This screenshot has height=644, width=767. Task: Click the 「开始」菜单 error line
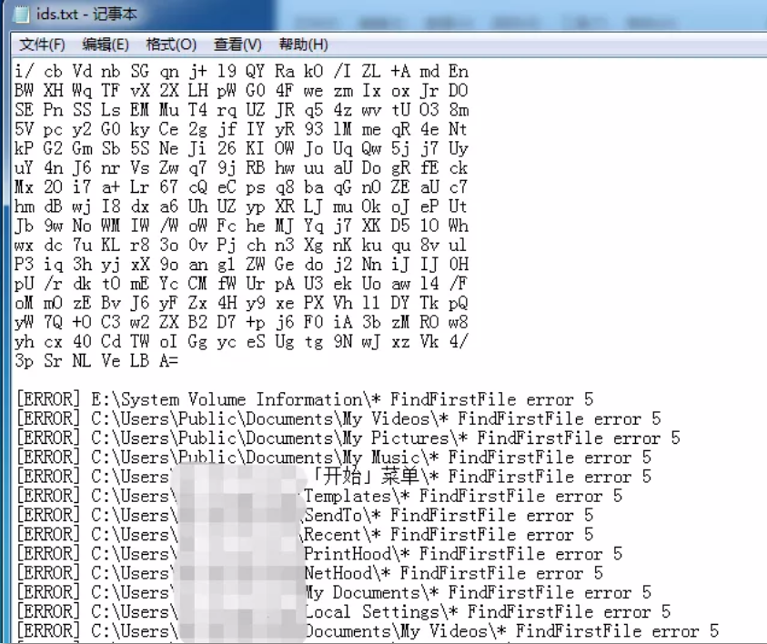334,477
